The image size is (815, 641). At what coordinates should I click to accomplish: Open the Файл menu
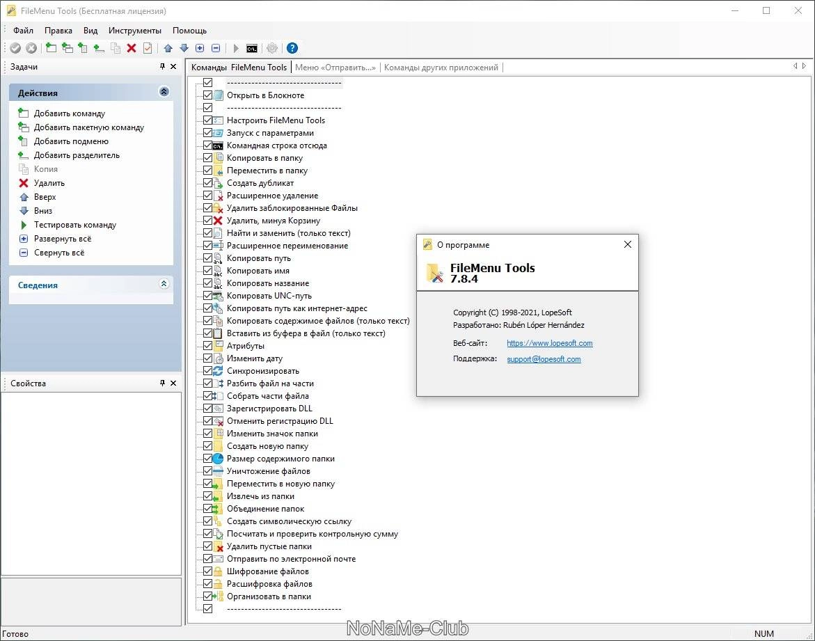tap(24, 31)
